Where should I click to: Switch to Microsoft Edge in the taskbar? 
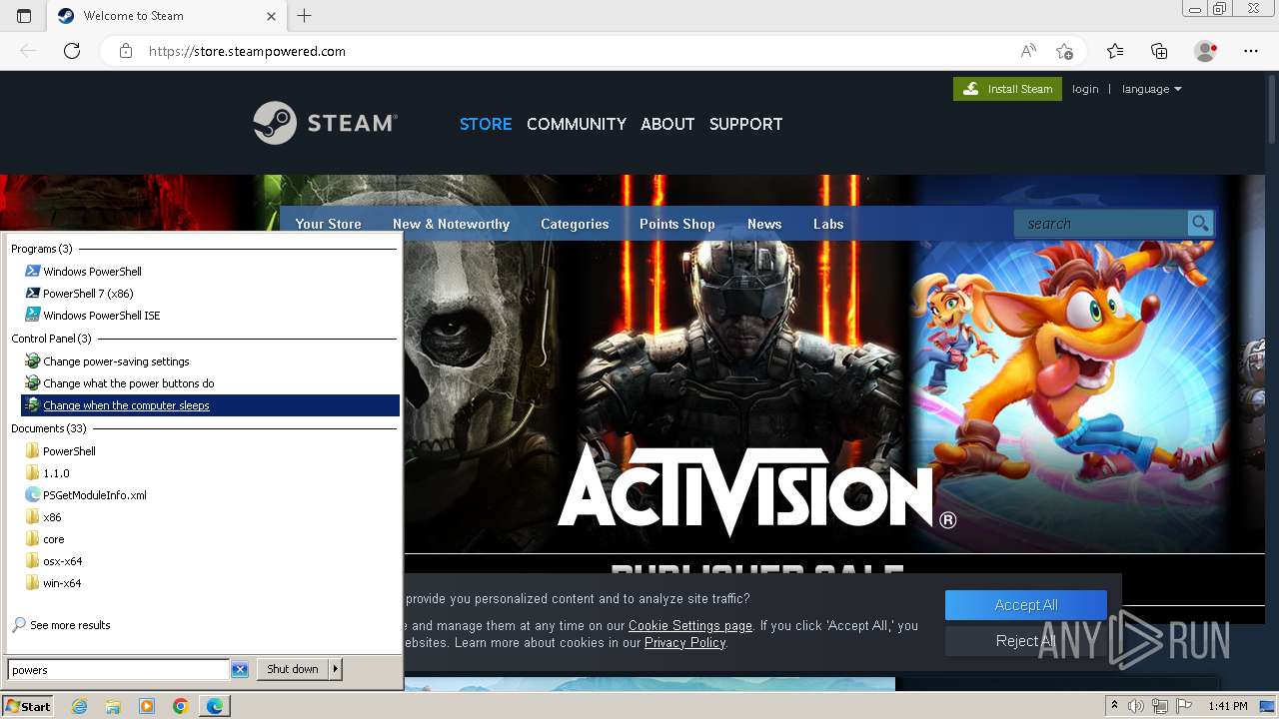coord(215,706)
